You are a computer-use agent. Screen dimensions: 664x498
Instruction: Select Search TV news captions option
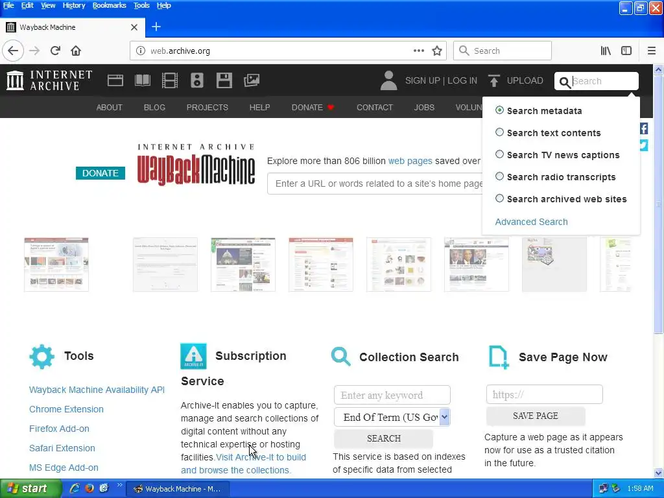500,154
